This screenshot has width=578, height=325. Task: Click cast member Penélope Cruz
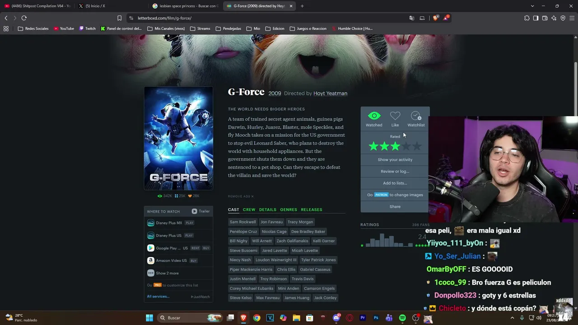(x=243, y=232)
